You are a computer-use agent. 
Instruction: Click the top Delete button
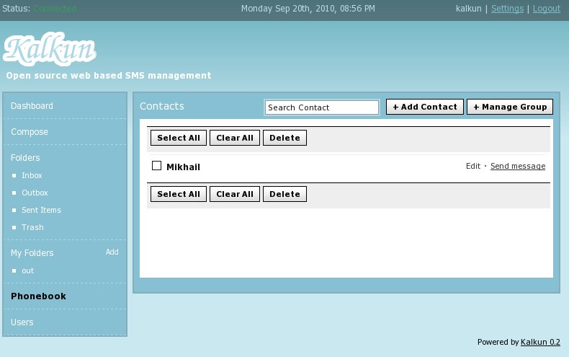[285, 138]
